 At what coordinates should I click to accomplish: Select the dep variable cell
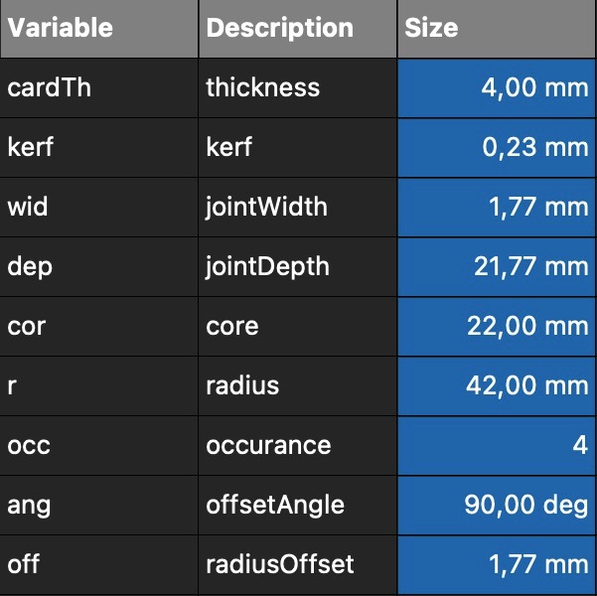[99, 266]
